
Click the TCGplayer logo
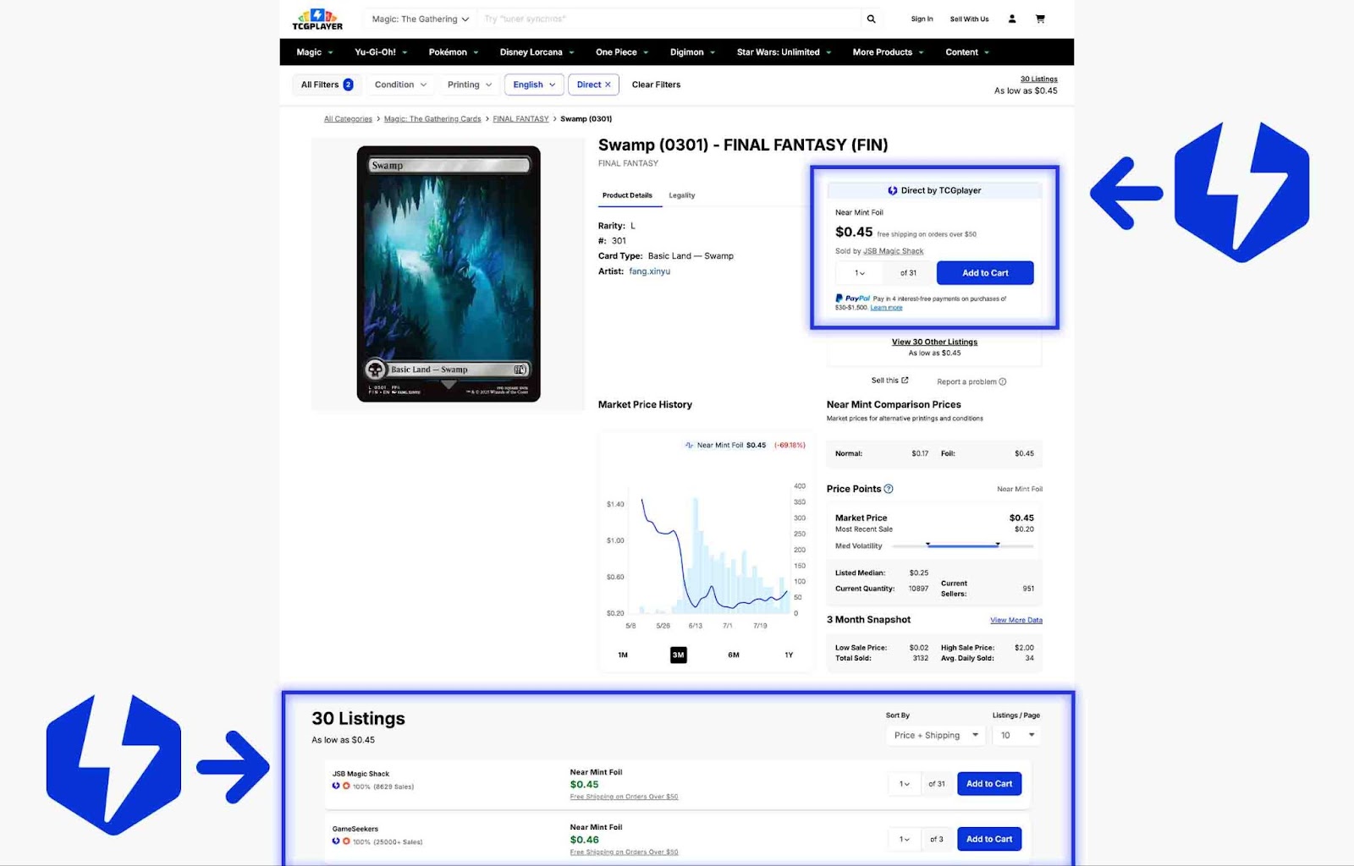tap(317, 19)
